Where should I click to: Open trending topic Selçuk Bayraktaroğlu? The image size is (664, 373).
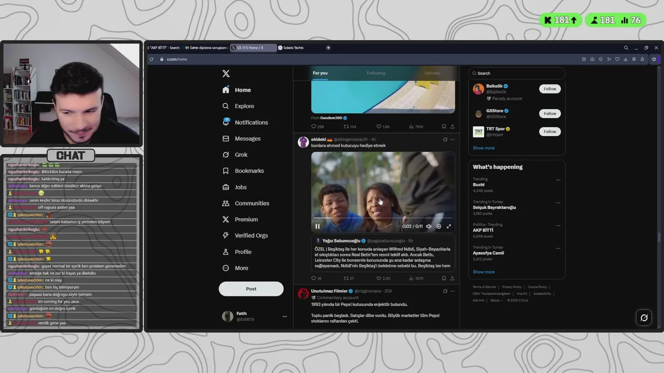494,207
